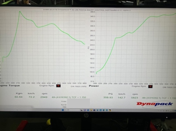Select the Power graph title
This screenshot has width=176, height=131.
[x=94, y=86]
